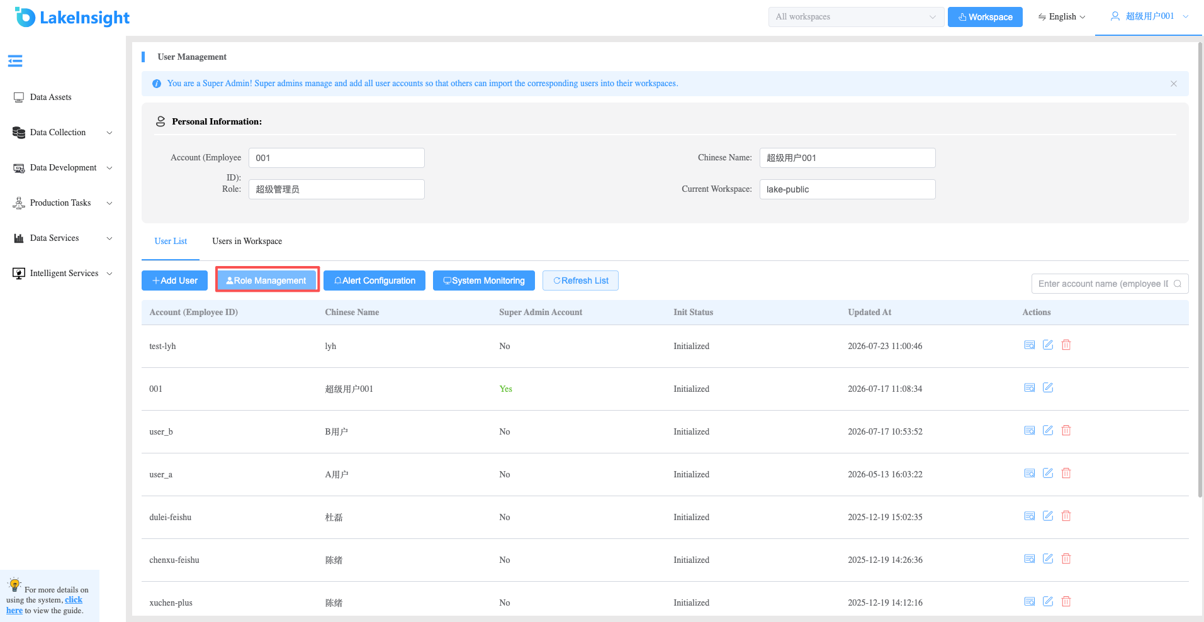Open the 超级用户001 account menu
Viewport: 1204px width, 622px height.
point(1149,16)
